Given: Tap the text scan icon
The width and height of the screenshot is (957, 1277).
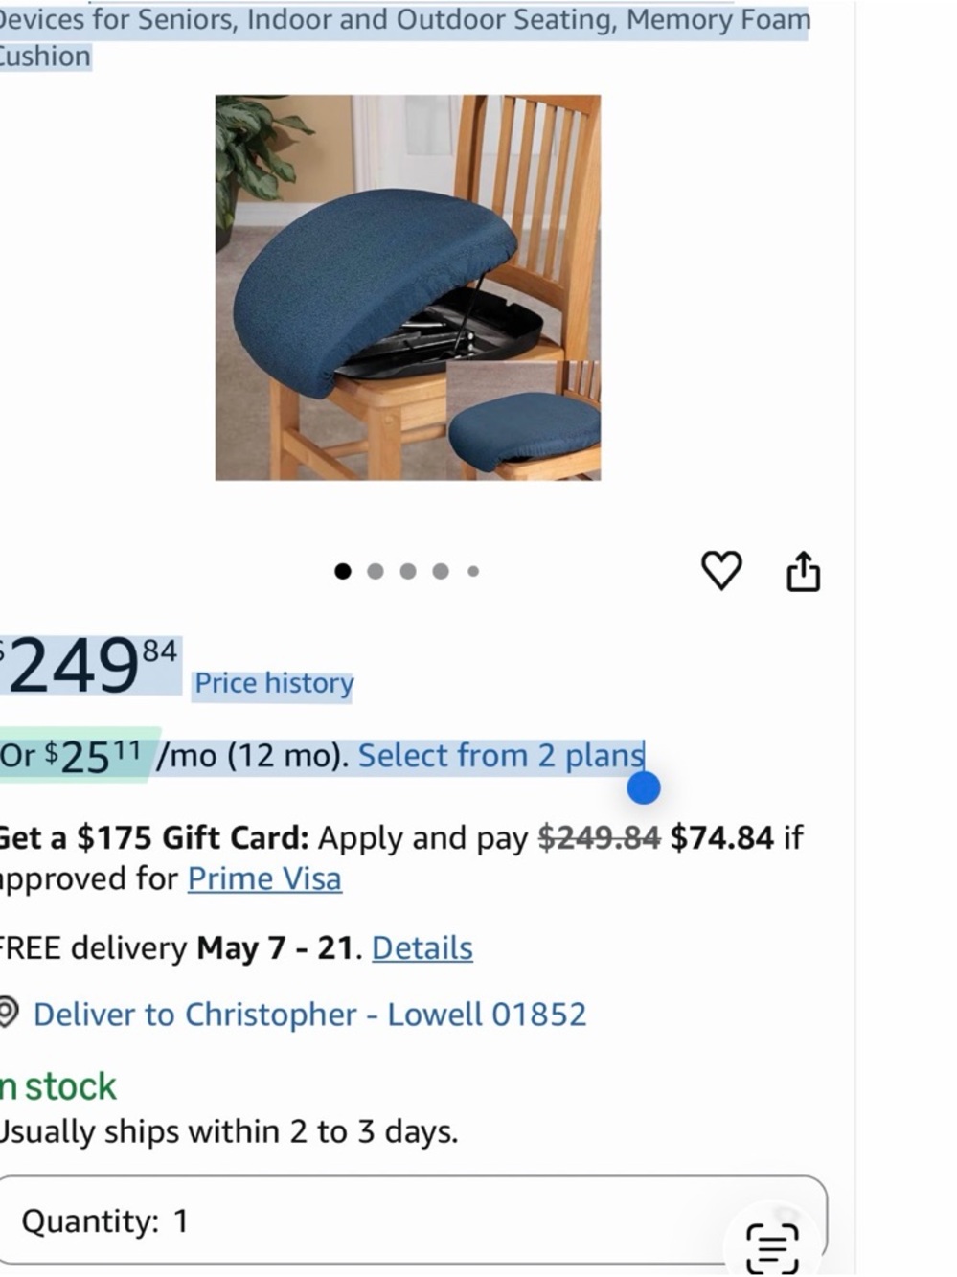Looking at the screenshot, I should coord(772,1247).
